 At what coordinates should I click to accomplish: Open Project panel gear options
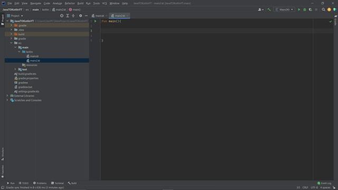(80, 16)
